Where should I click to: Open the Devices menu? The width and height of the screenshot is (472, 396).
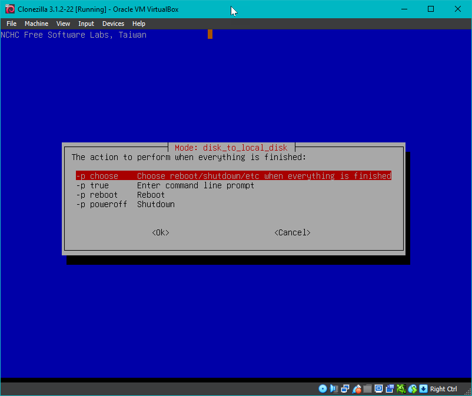pos(113,24)
